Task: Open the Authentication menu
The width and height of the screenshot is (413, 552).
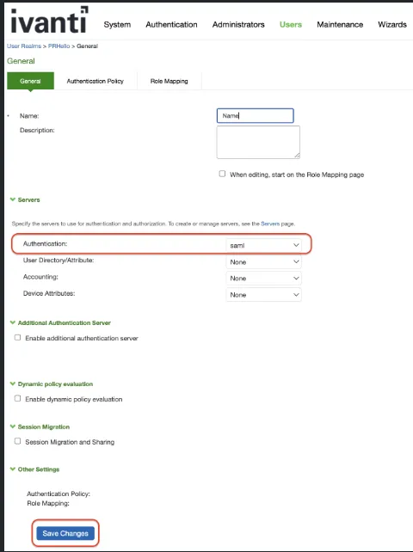Action: click(171, 25)
